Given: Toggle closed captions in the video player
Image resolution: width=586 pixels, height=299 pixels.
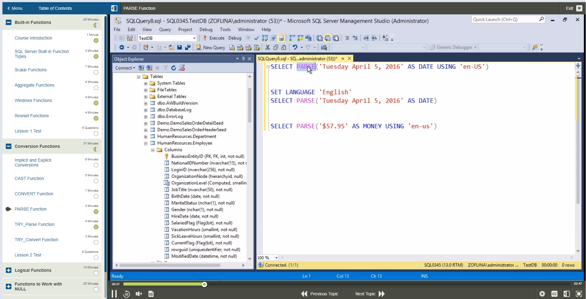Looking at the screenshot, I should point(554,293).
